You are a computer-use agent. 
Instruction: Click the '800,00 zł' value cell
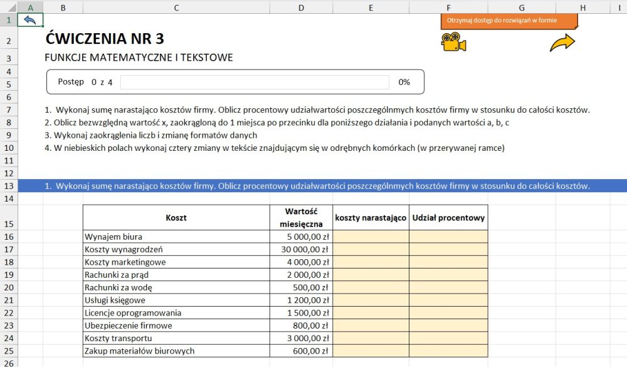[301, 325]
